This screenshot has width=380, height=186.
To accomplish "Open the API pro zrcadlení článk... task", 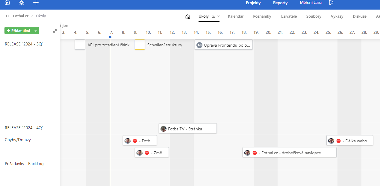I will (110, 45).
